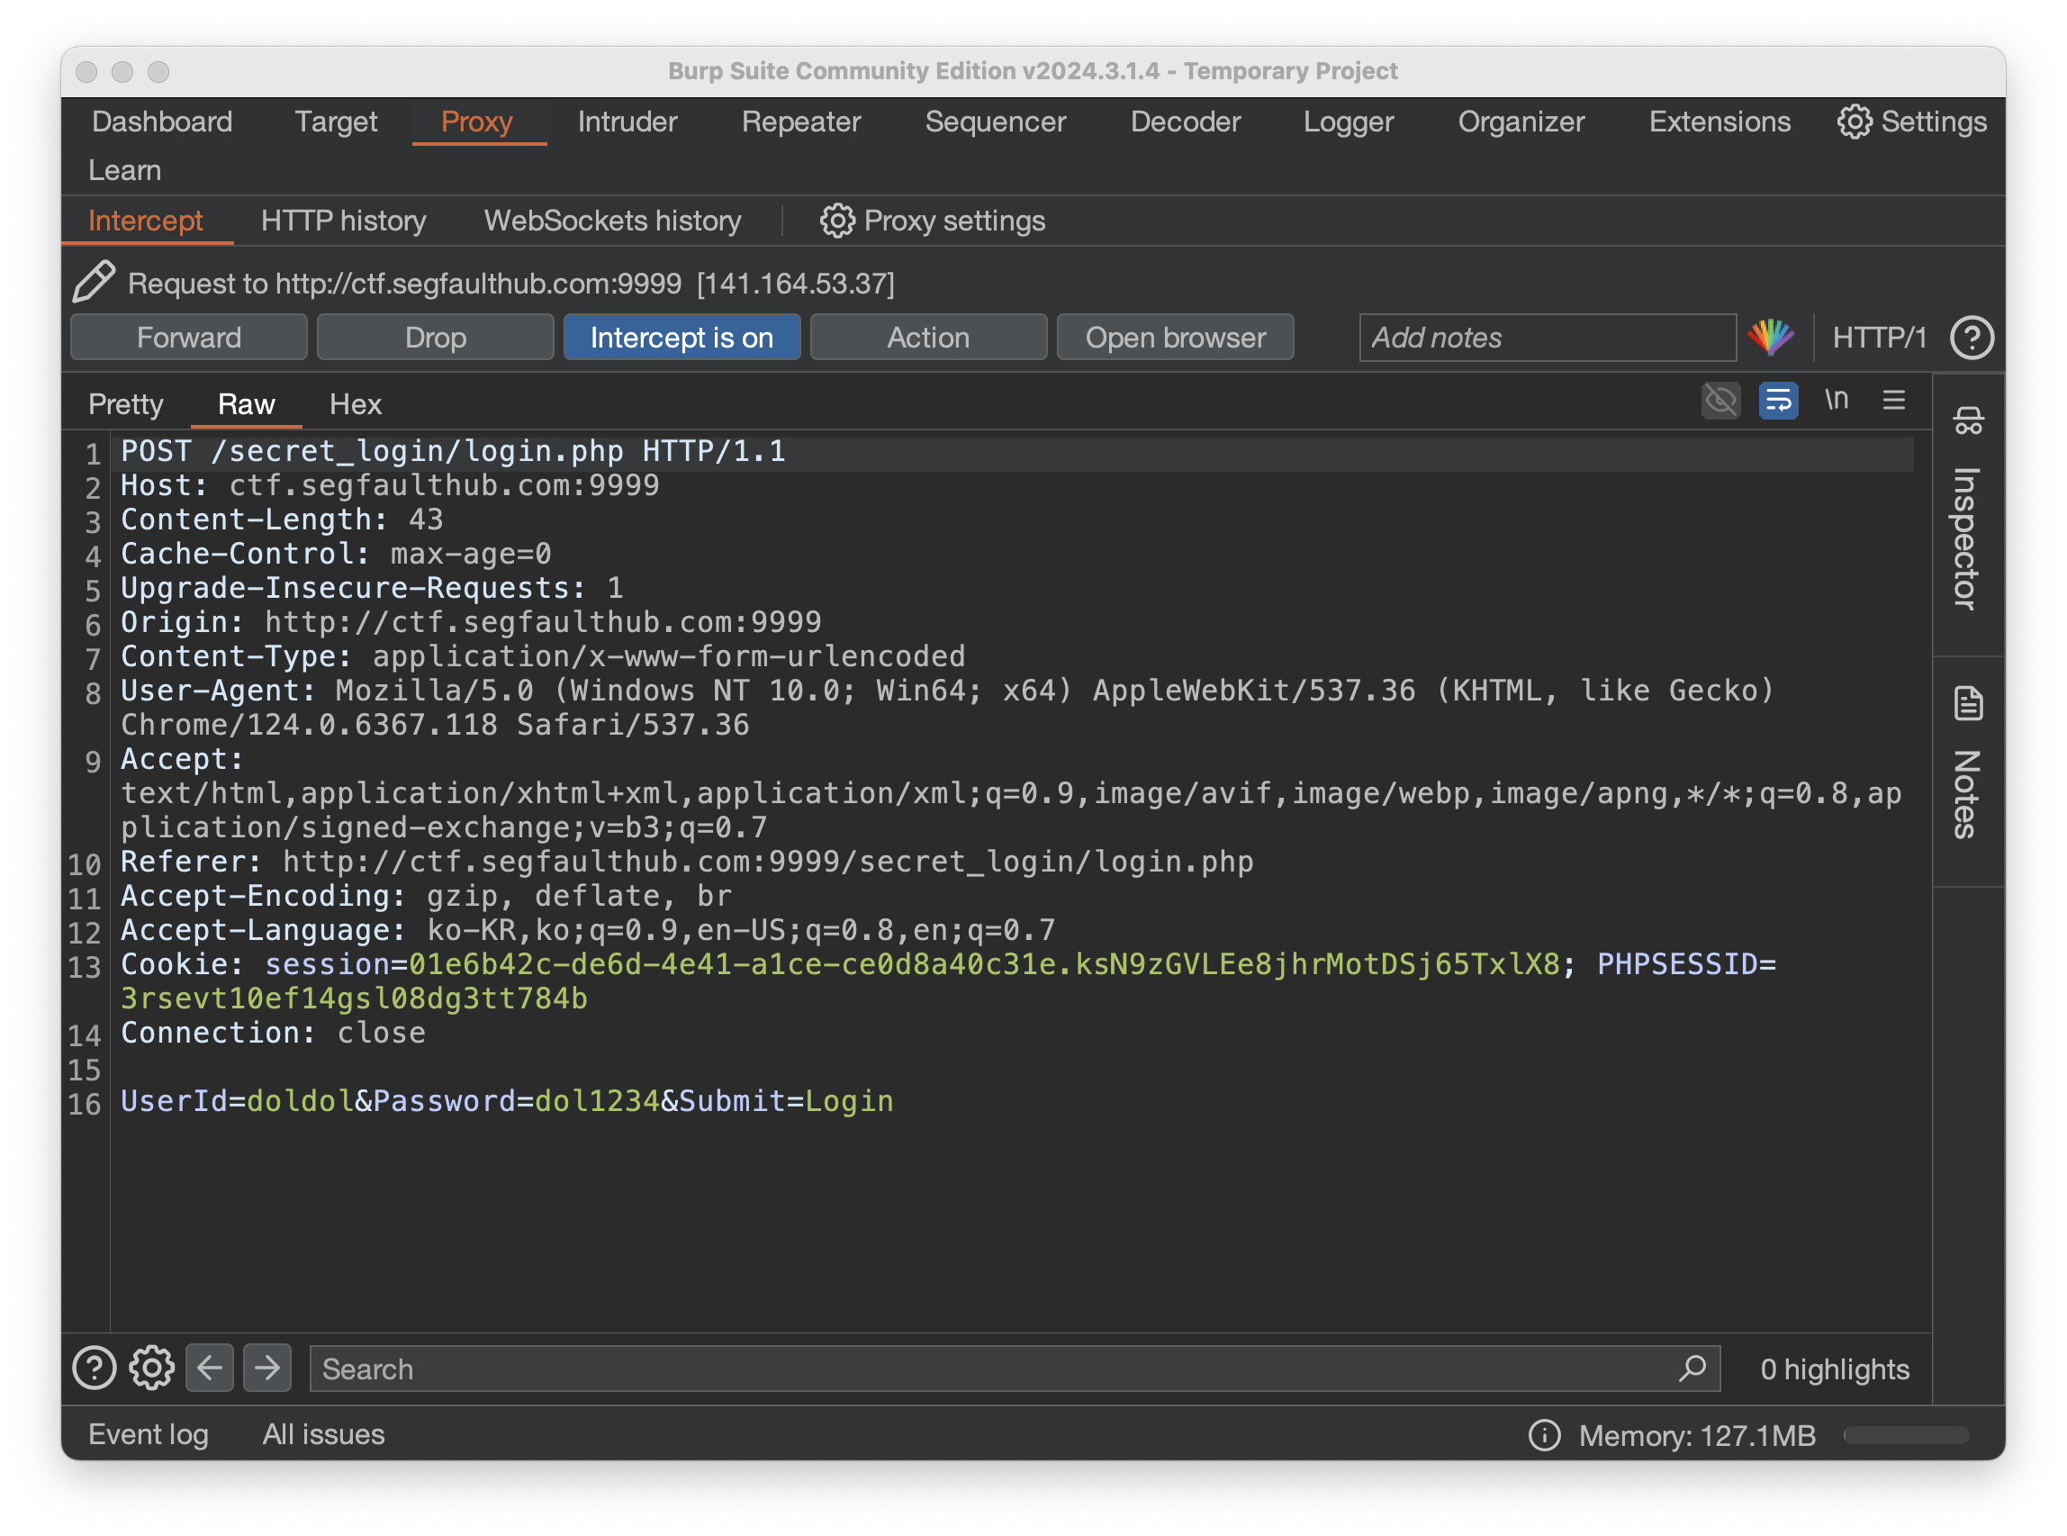
Task: Open the help question mark beside HTTP/1
Action: coord(1972,337)
